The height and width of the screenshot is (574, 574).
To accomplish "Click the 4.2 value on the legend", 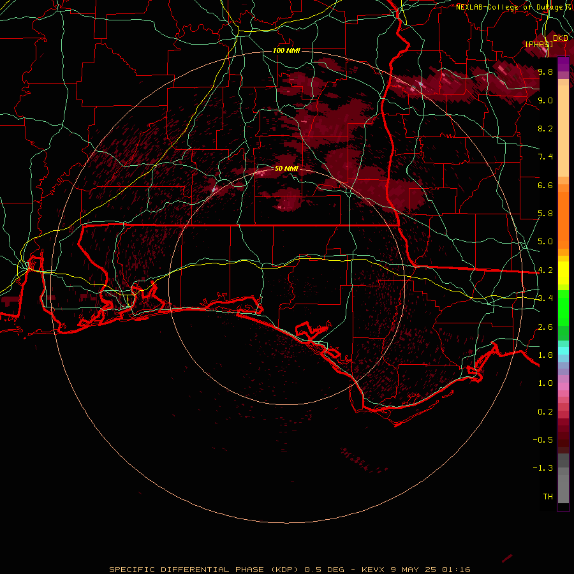I will click(545, 270).
